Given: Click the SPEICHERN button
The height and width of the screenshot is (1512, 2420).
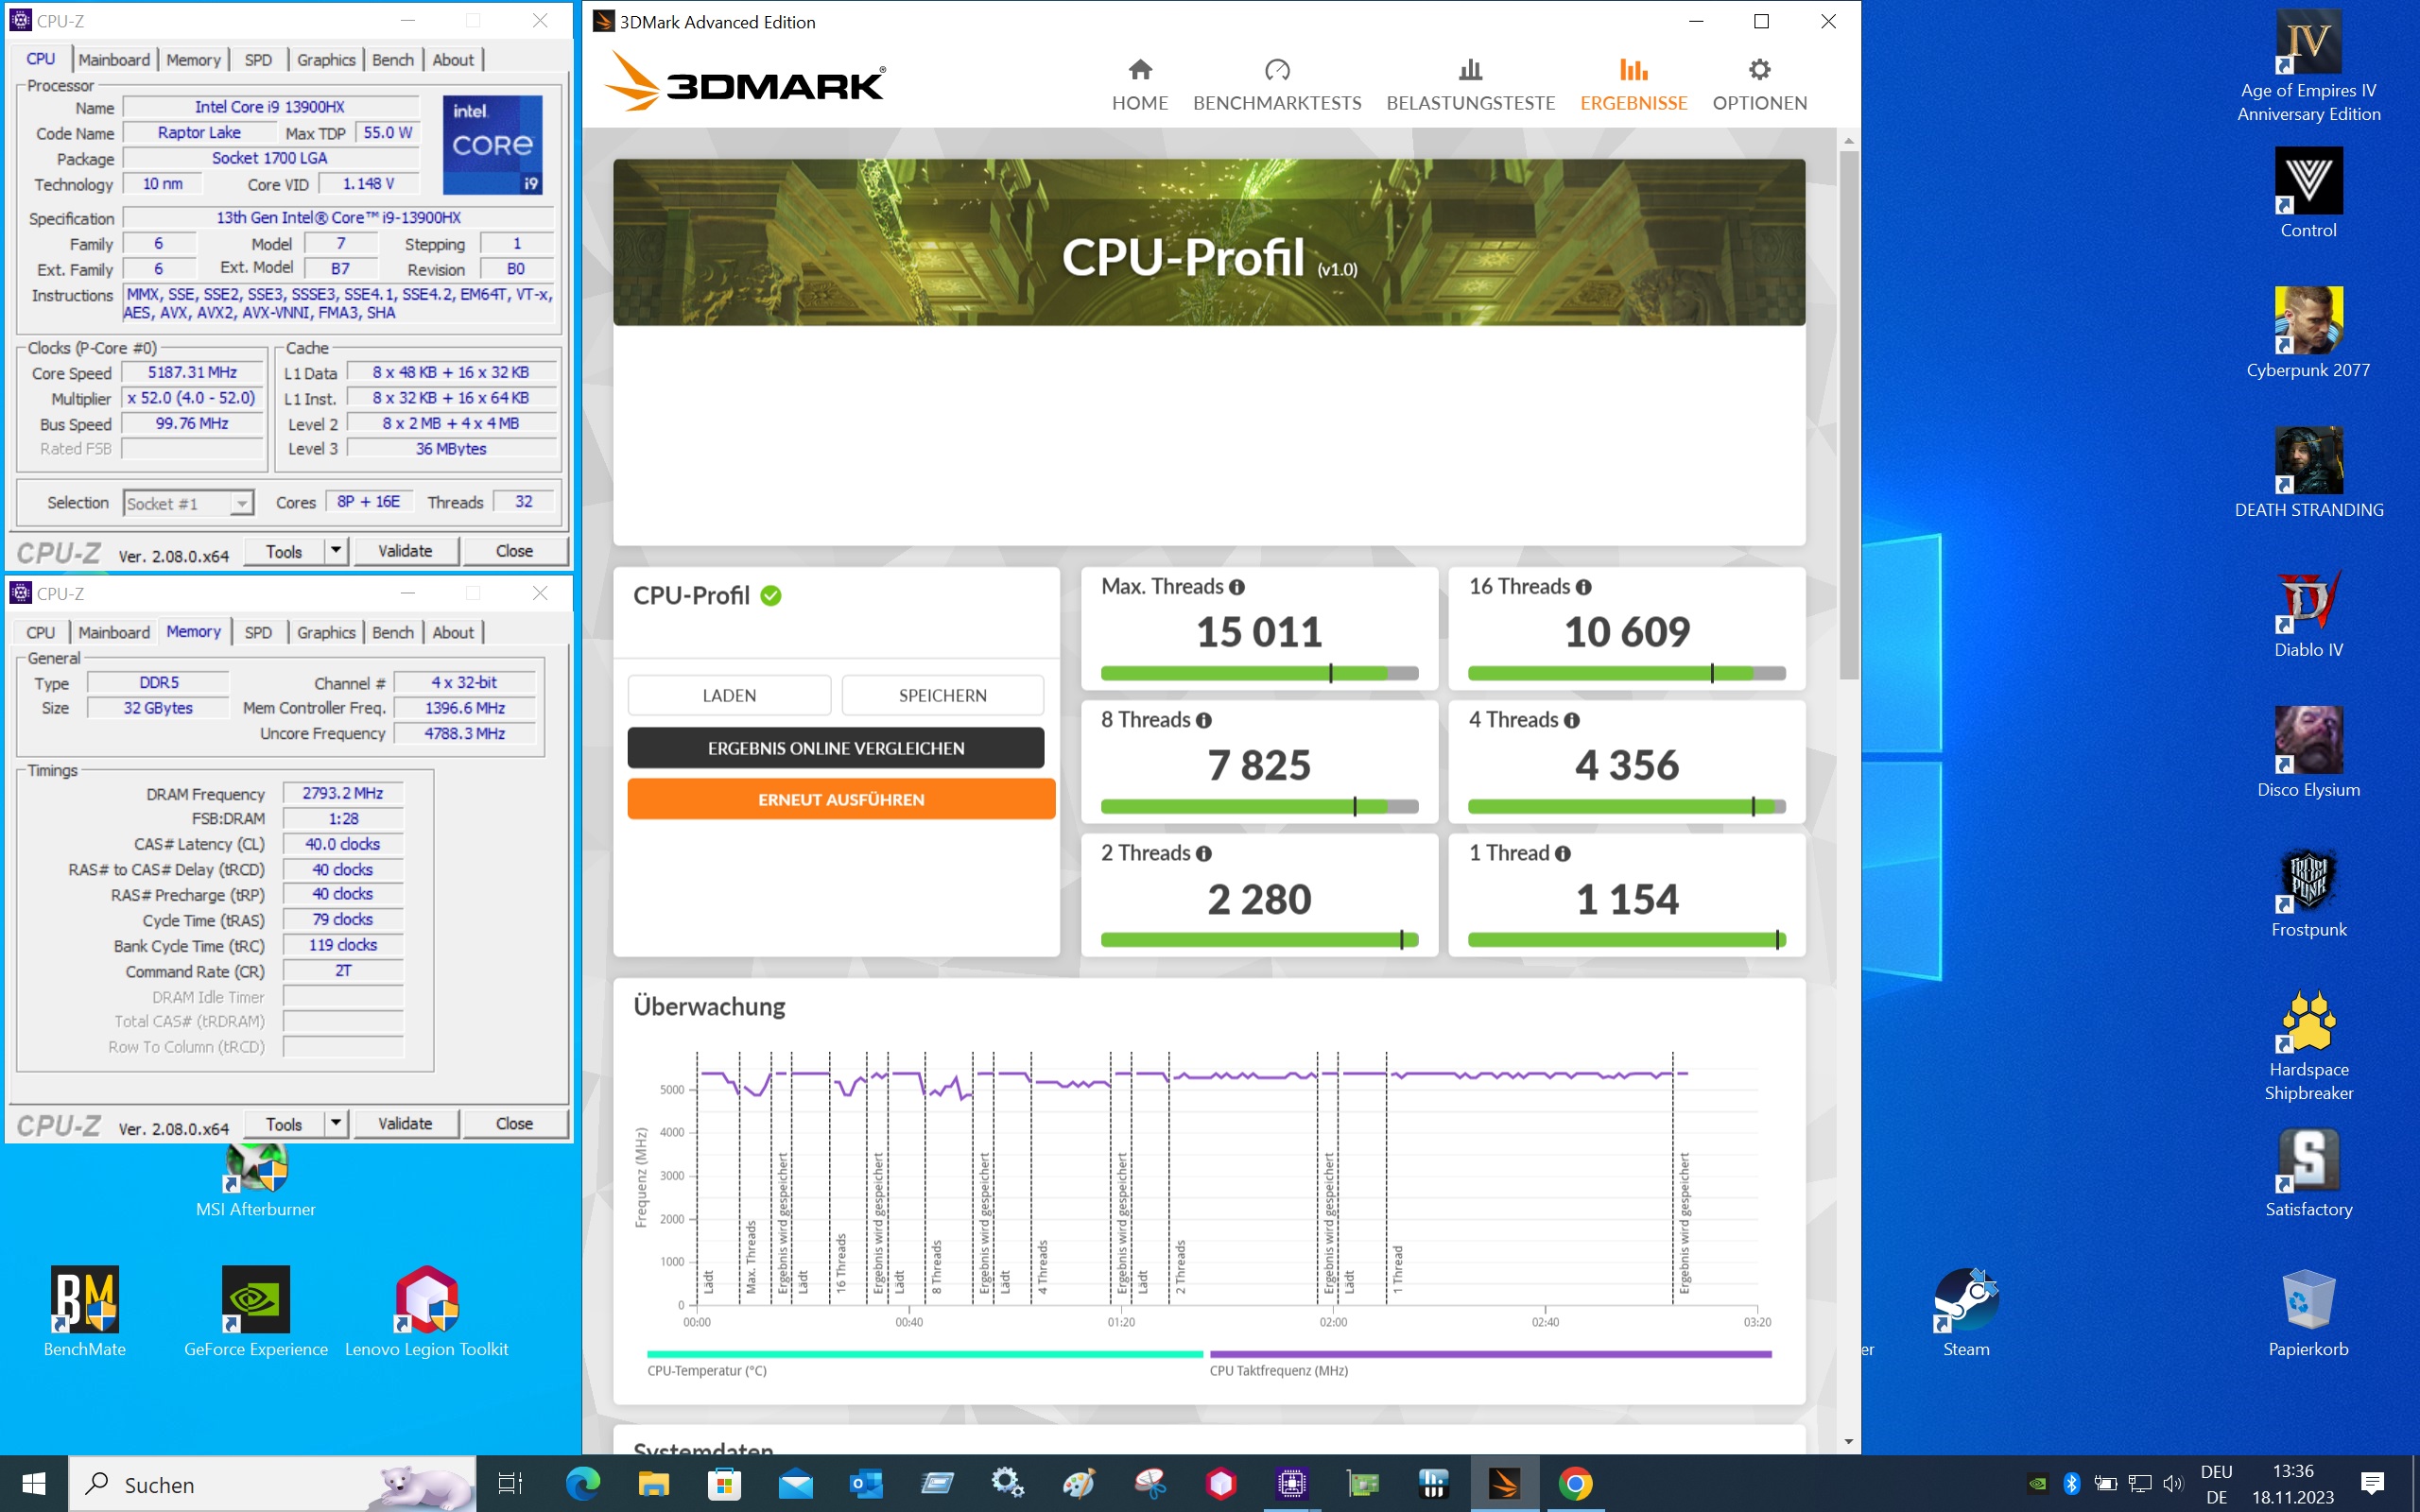Looking at the screenshot, I should (942, 695).
